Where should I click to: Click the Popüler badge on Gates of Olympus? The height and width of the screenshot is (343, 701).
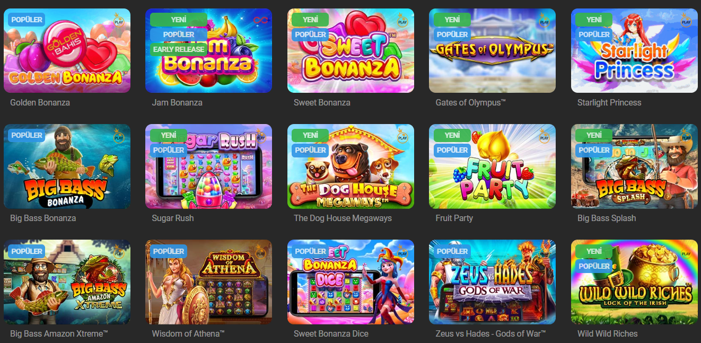click(452, 34)
